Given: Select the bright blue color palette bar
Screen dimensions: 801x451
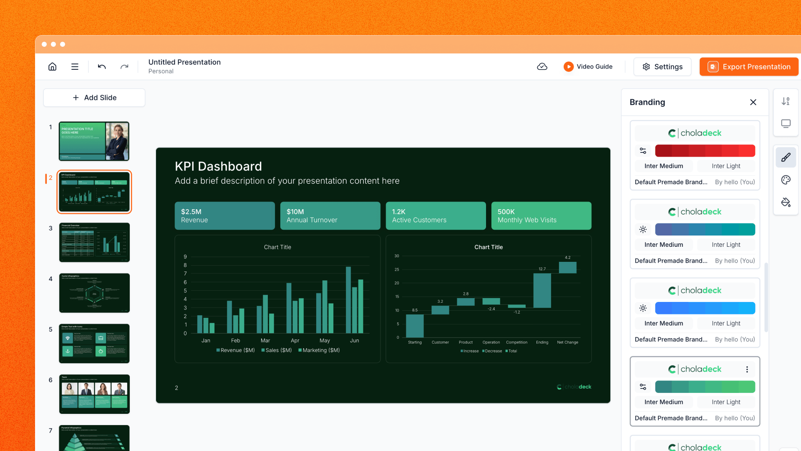Looking at the screenshot, I should click(x=705, y=308).
